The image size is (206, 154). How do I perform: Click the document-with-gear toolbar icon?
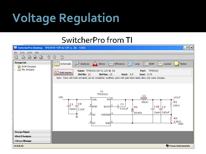(23, 57)
